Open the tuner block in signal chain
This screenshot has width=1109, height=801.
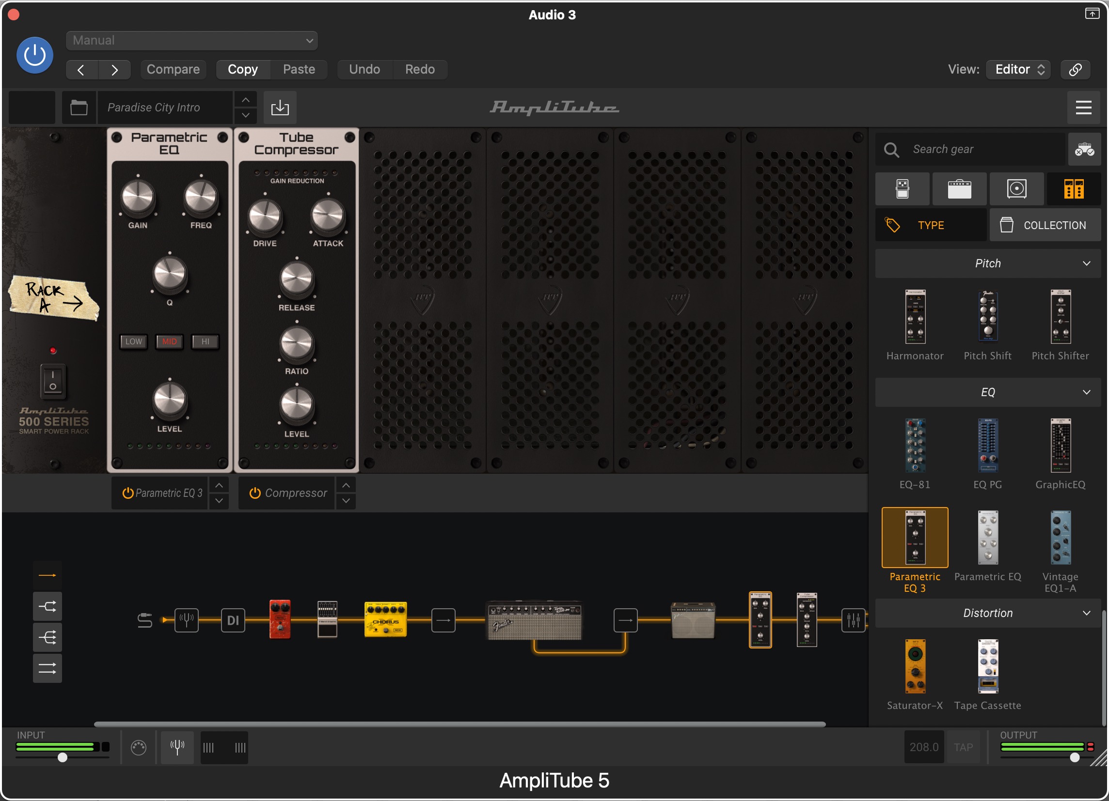click(187, 621)
